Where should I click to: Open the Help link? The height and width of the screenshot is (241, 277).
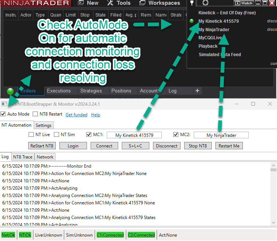95,115
